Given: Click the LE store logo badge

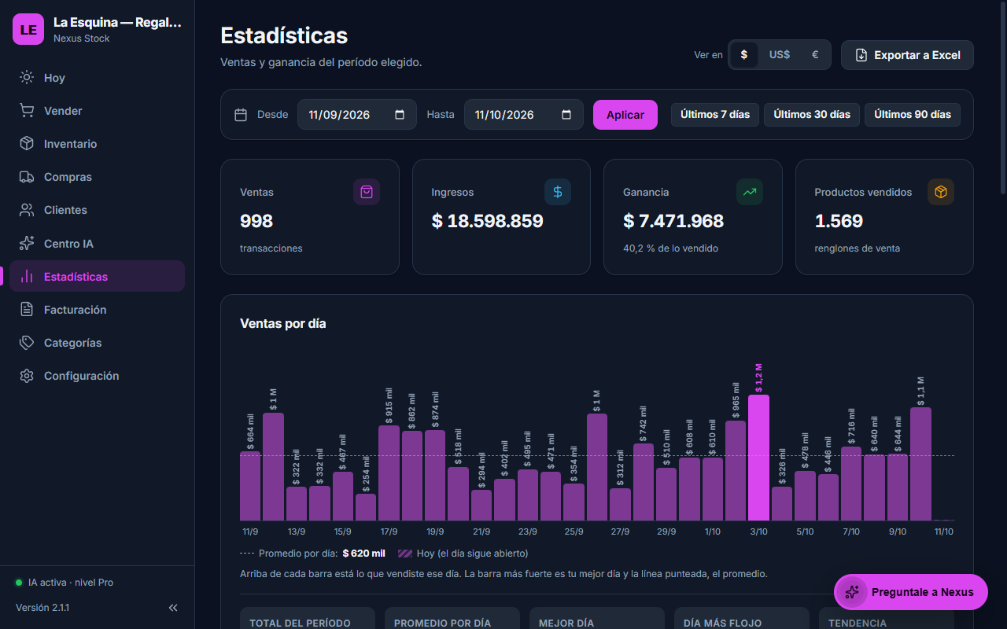Looking at the screenshot, I should [28, 30].
